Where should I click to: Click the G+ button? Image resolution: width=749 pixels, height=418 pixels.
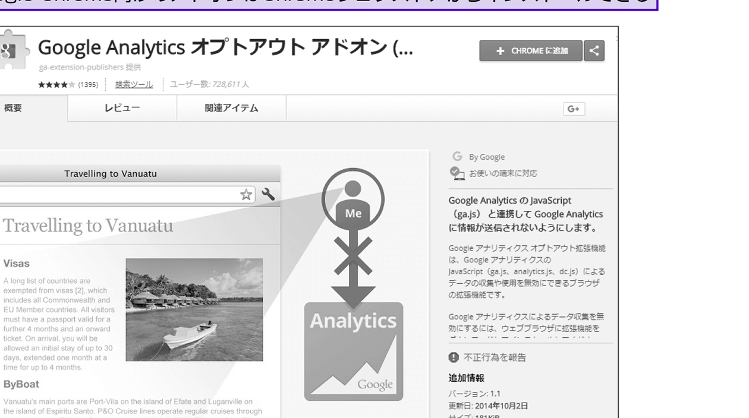pos(574,109)
